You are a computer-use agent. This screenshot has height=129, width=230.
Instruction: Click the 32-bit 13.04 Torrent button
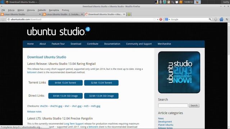(x=101, y=83)
